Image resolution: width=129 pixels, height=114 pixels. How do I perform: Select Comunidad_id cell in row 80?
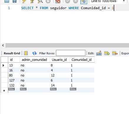[x=82, y=75]
